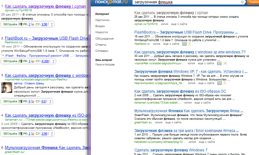Open Mail.ru result 'Сделать загрузочную флешку Windows 7'
Viewport: 259px width, 155px height.
[171, 150]
